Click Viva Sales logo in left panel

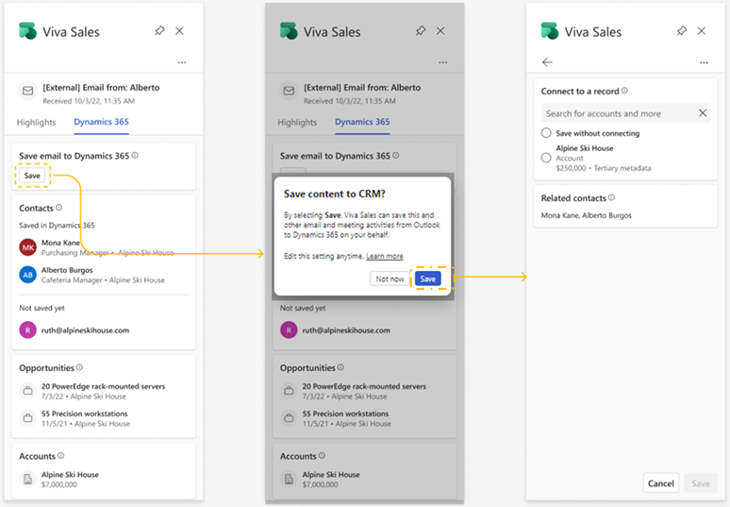click(28, 31)
